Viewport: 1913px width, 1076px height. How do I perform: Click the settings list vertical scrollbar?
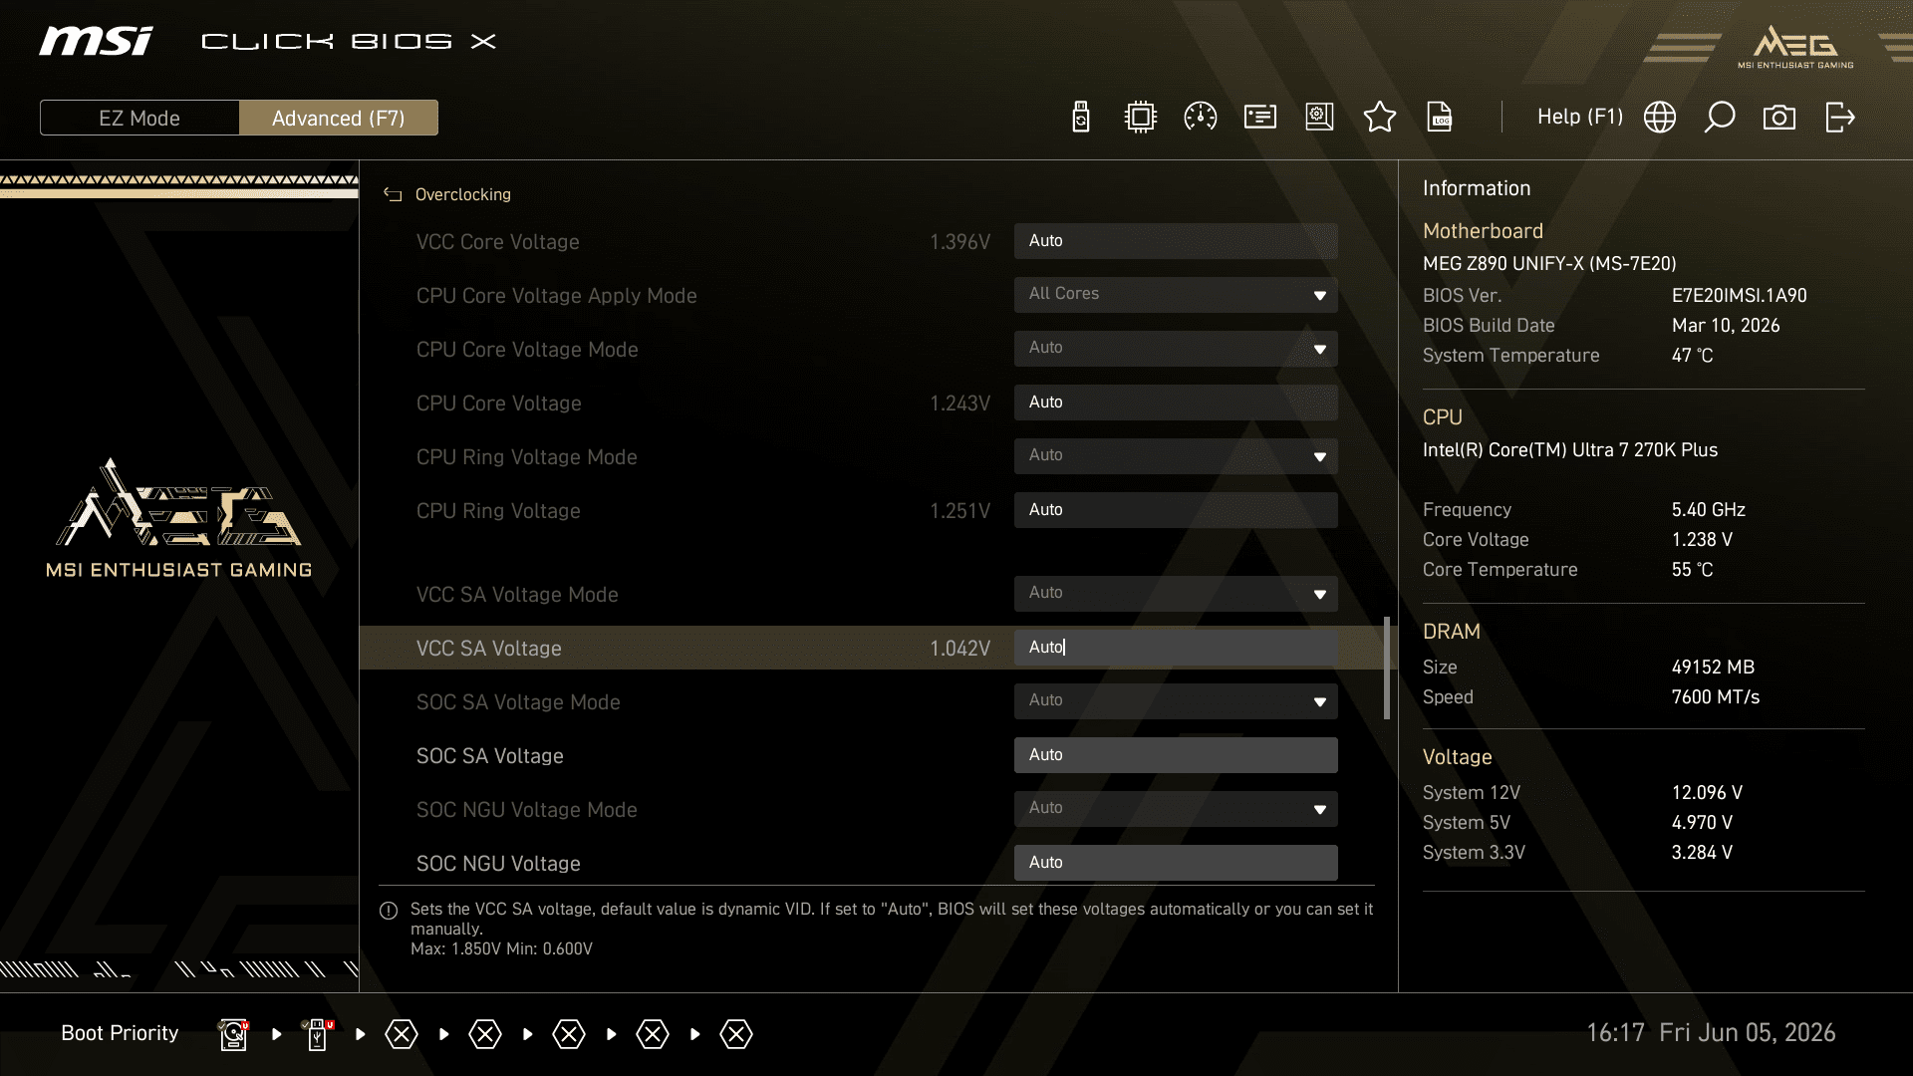pos(1386,668)
